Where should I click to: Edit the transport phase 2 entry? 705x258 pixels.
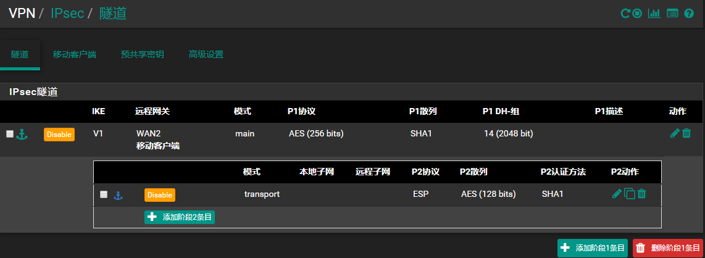(x=617, y=194)
